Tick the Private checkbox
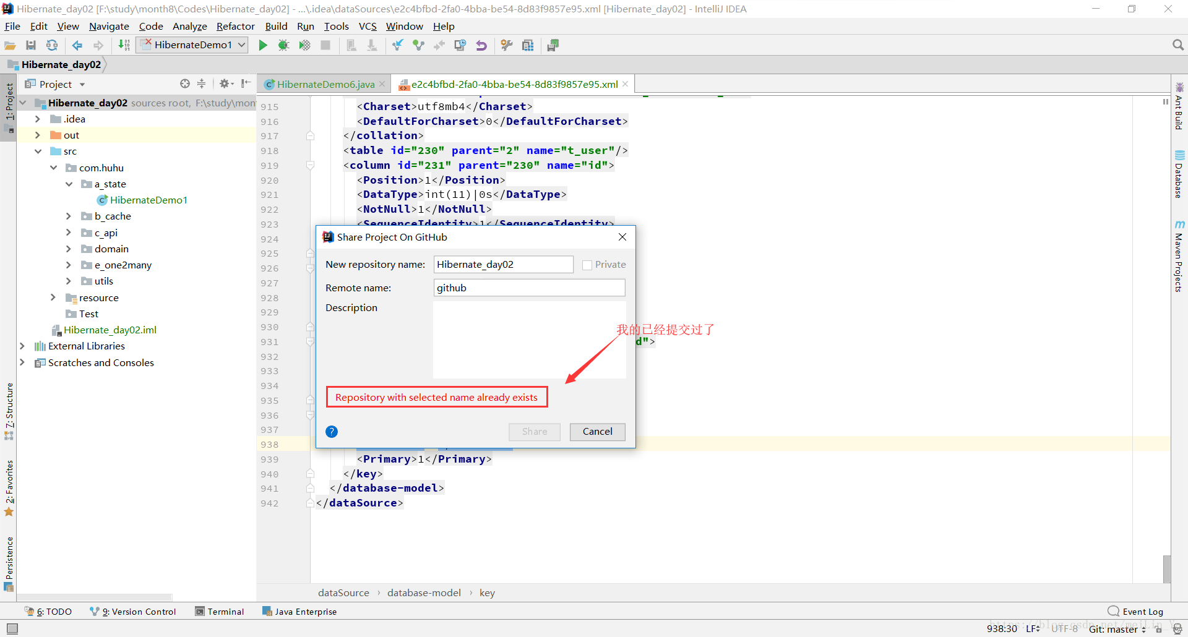1188x637 pixels. click(x=587, y=265)
